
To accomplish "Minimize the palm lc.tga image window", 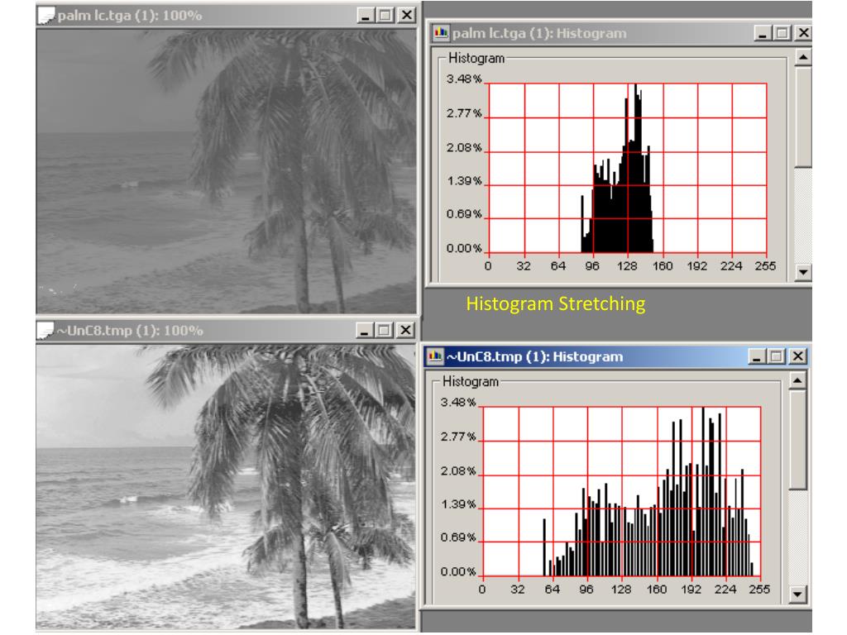I will click(366, 16).
